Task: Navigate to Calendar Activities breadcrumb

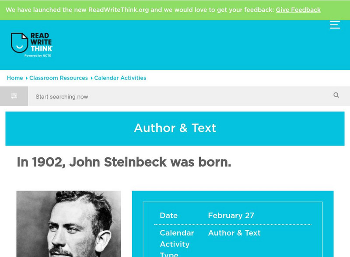Action: (x=120, y=78)
